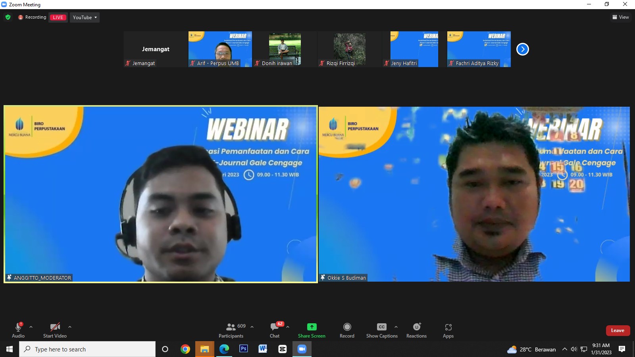Image resolution: width=635 pixels, height=357 pixels.
Task: Toggle microphone with the Audio button
Action: tap(18, 330)
